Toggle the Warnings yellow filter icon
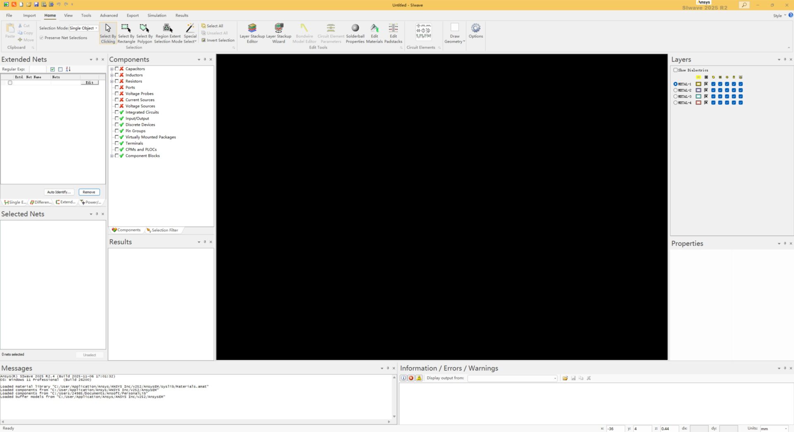The image size is (794, 432). click(419, 378)
